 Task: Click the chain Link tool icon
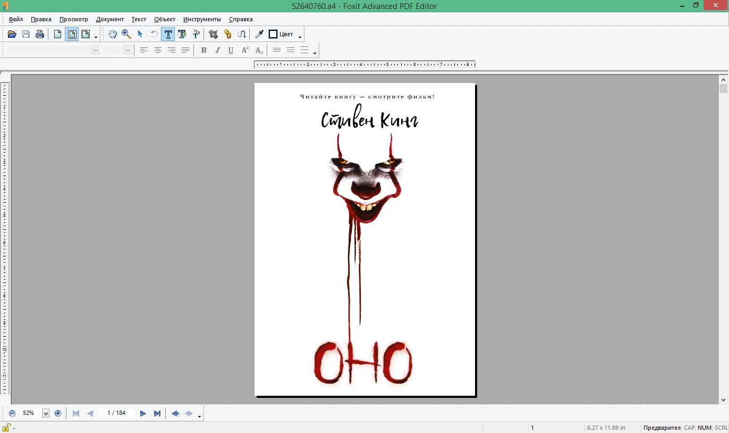(227, 35)
